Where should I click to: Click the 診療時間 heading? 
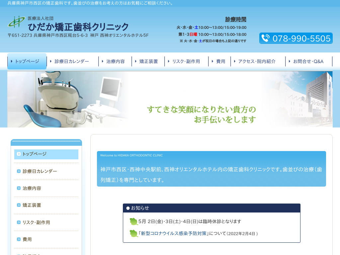236,19
